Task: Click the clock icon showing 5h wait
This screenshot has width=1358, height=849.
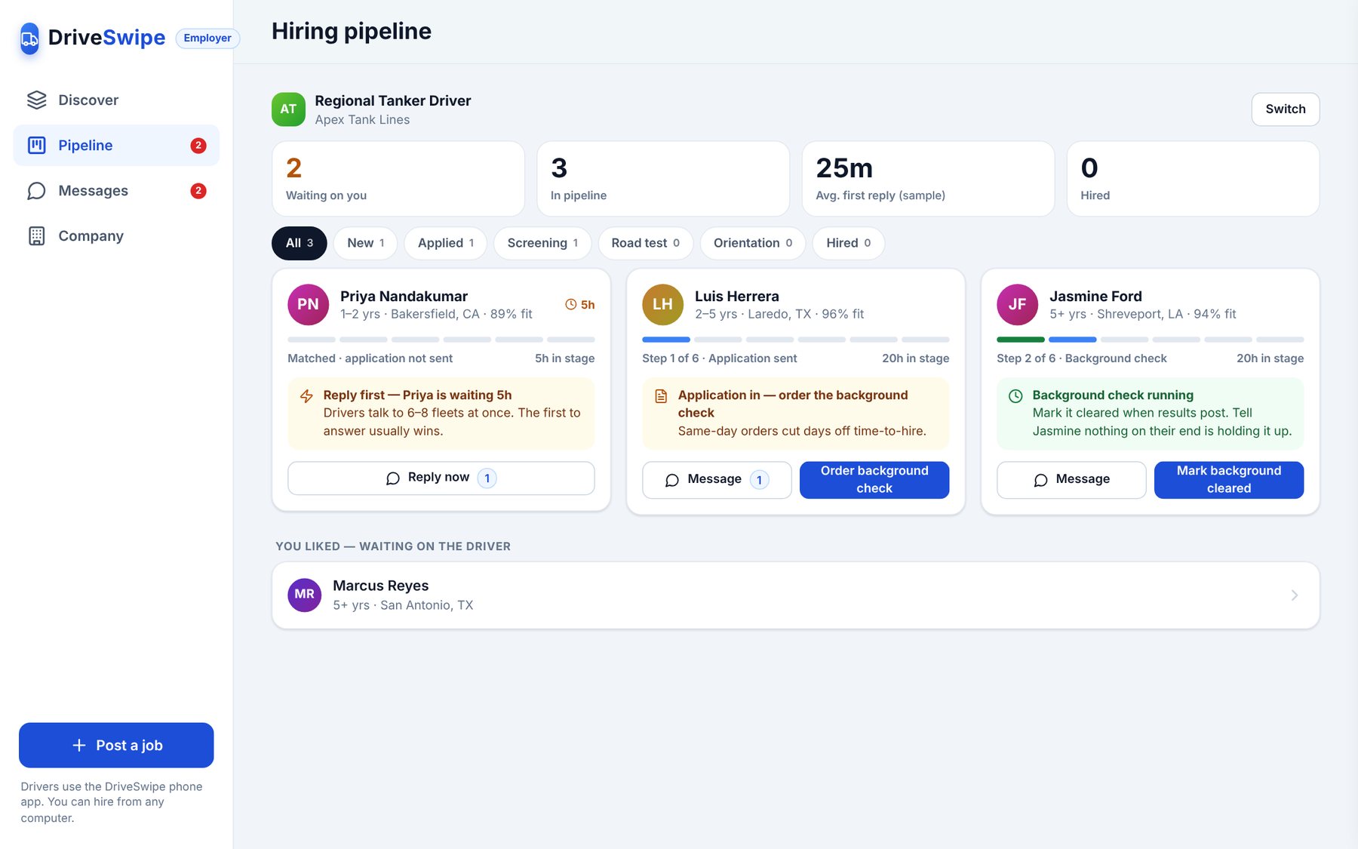Action: 571,304
